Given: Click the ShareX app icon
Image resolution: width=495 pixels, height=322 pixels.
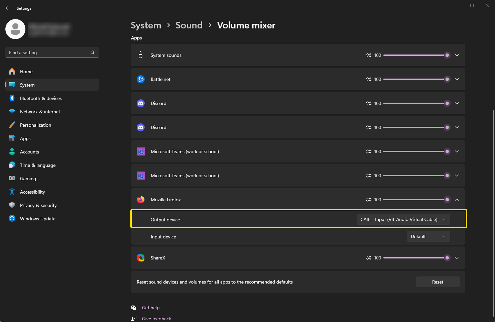Looking at the screenshot, I should tap(141, 258).
